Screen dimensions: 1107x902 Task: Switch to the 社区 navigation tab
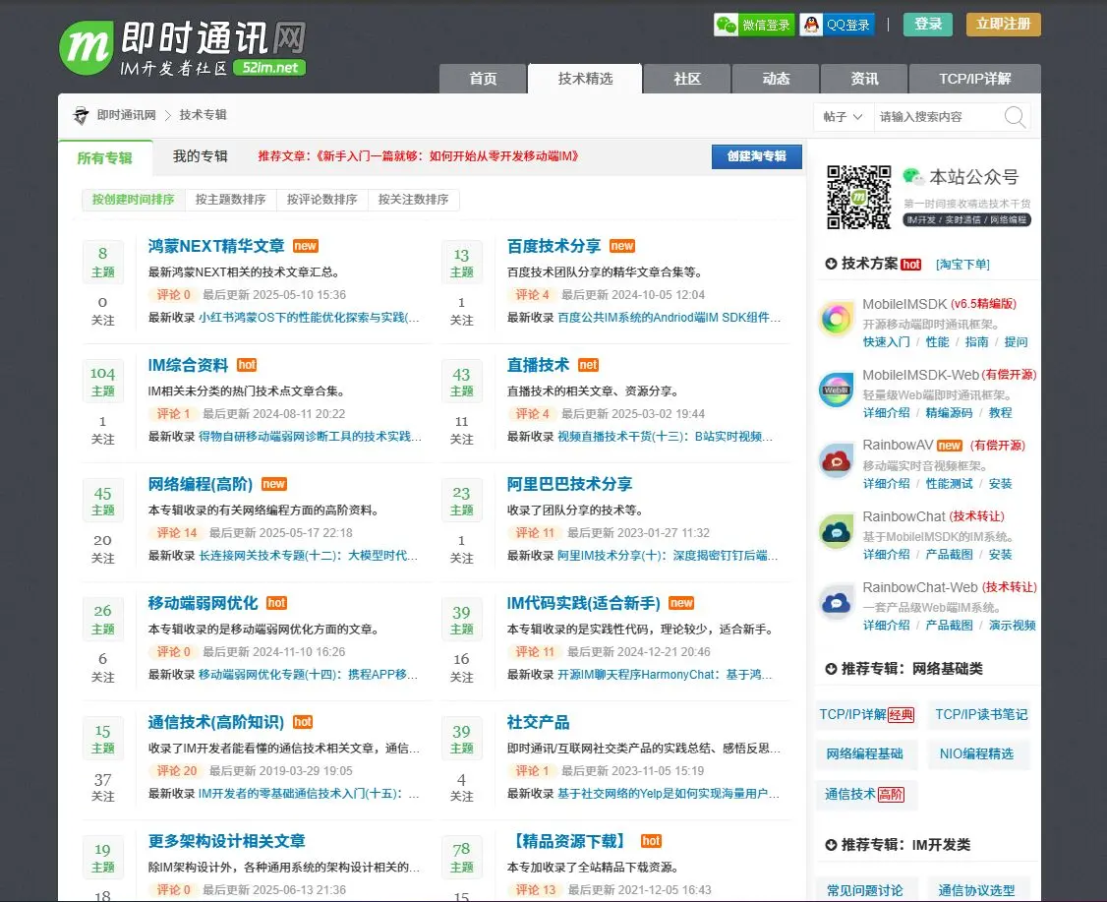click(x=687, y=79)
